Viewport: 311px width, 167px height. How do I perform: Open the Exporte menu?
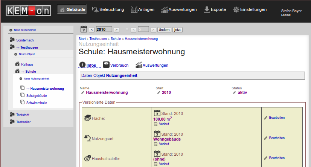[x=215, y=9]
